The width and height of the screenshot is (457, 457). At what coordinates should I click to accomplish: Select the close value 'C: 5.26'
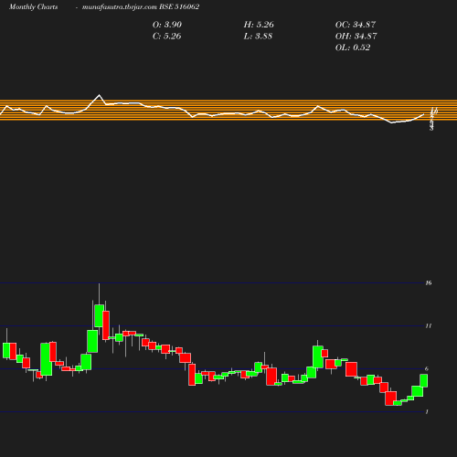click(x=166, y=36)
